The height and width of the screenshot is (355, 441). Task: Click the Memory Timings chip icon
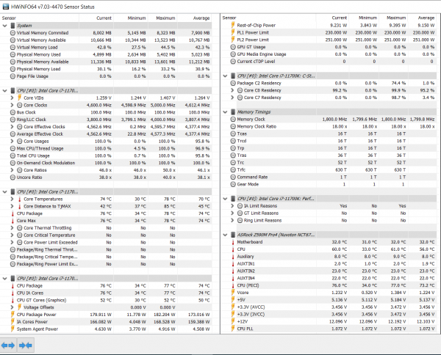[x=233, y=112]
